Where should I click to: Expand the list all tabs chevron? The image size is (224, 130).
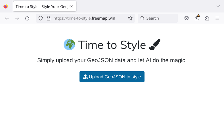pyautogui.click(x=218, y=6)
